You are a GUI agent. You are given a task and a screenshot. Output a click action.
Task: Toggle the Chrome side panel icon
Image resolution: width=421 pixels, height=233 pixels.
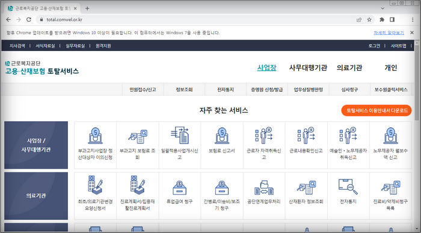[392, 20]
